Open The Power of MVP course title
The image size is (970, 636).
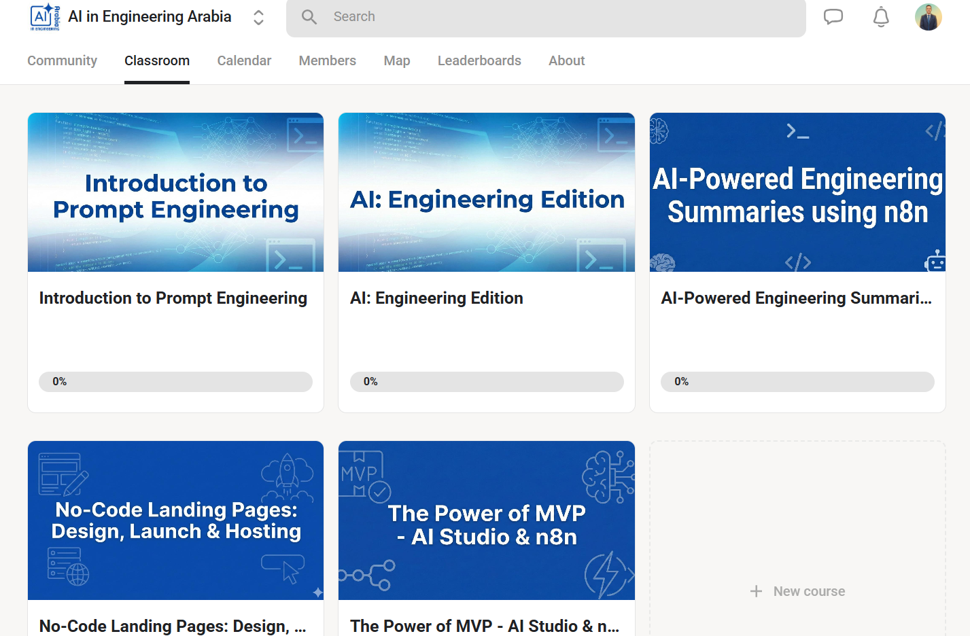coord(485,626)
